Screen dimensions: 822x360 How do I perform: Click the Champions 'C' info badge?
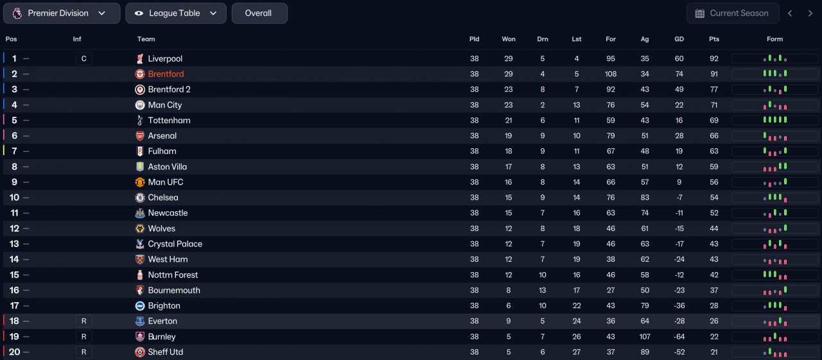tap(83, 58)
